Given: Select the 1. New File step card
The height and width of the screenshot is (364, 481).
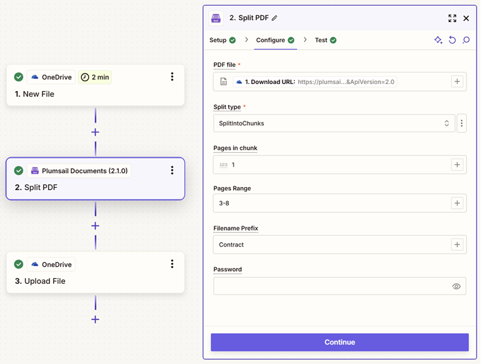Looking at the screenshot, I should [x=96, y=85].
